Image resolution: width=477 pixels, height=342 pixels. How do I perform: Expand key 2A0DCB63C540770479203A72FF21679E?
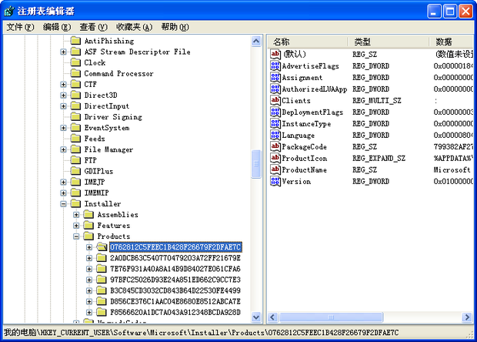(x=89, y=258)
